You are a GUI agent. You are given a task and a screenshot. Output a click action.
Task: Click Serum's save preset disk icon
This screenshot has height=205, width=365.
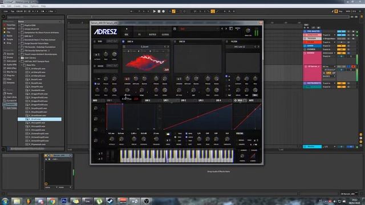coord(175,28)
